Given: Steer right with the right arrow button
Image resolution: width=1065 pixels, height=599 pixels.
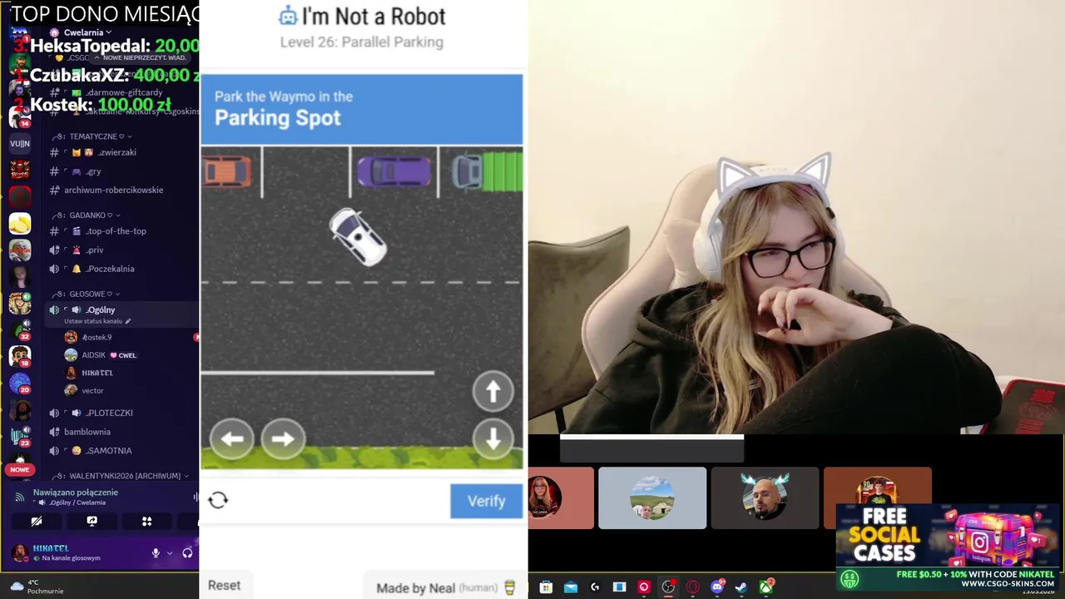Looking at the screenshot, I should point(283,438).
